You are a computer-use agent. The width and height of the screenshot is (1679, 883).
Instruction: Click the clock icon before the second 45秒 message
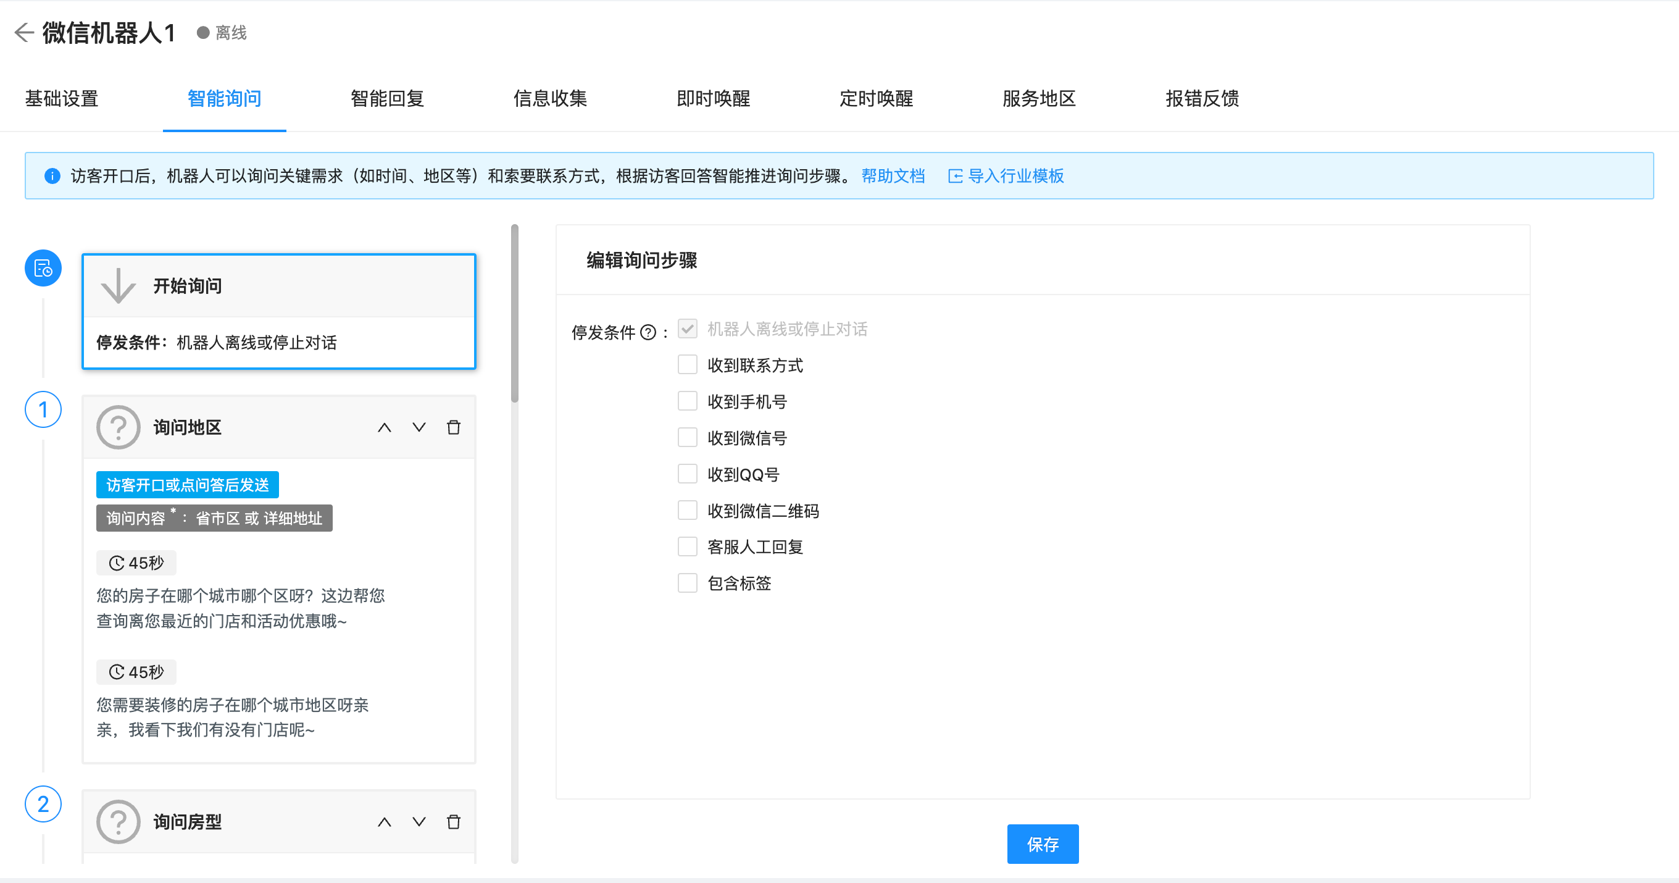116,672
